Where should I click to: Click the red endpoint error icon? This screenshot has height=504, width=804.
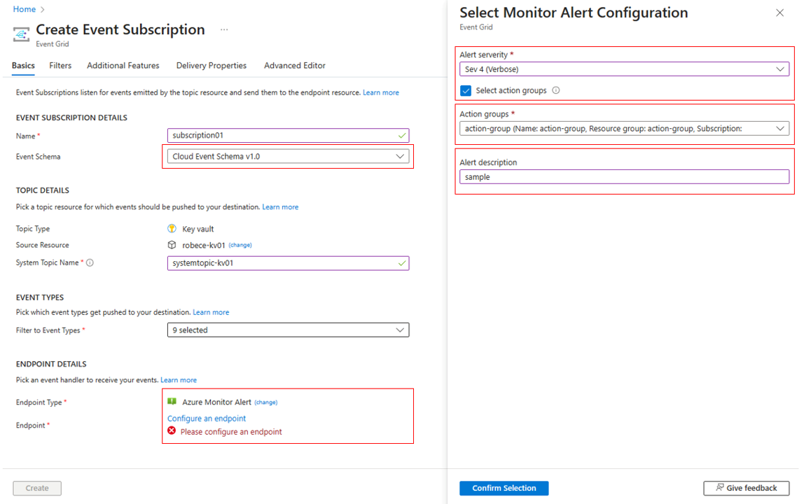[172, 430]
